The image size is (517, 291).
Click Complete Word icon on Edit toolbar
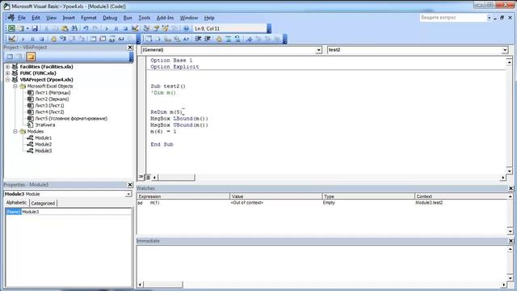tap(186, 39)
